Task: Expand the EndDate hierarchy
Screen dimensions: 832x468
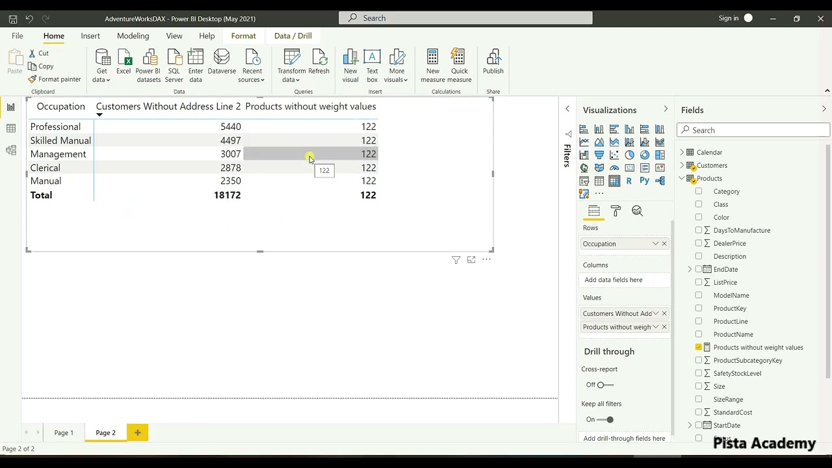Action: tap(690, 269)
